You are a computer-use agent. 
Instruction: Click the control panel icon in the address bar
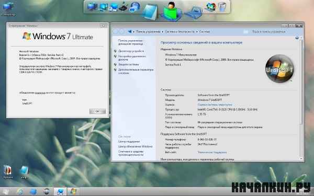click(130, 31)
